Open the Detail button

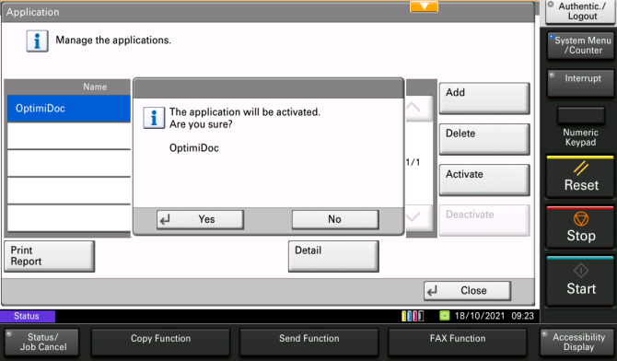(x=333, y=256)
